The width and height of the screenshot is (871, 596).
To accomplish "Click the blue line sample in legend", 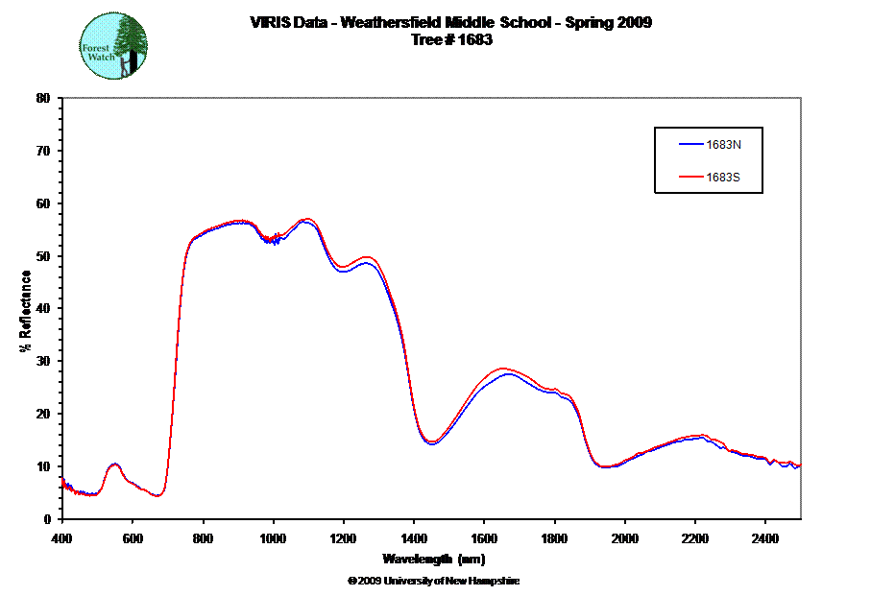I will (691, 145).
